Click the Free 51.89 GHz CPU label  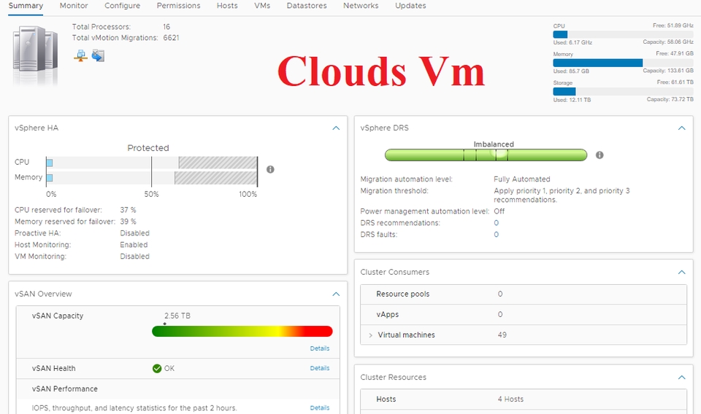pyautogui.click(x=673, y=26)
